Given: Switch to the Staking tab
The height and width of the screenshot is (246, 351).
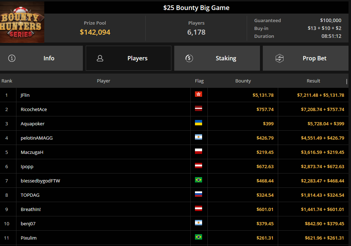Looking at the screenshot, I should [x=217, y=58].
